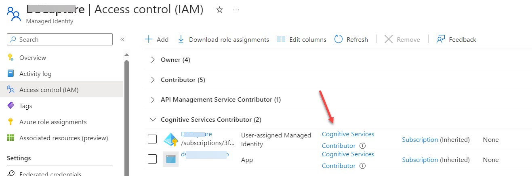Open Azure role assignments in sidebar
532x176 pixels.
click(x=53, y=122)
